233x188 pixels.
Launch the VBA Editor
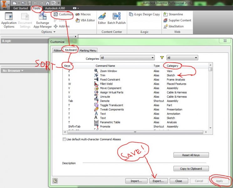[x=85, y=20]
